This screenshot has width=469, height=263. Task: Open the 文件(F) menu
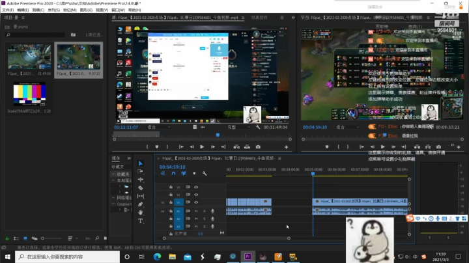point(8,10)
